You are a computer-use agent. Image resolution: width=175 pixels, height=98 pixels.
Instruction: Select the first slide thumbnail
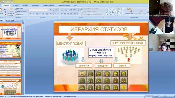[10, 31]
